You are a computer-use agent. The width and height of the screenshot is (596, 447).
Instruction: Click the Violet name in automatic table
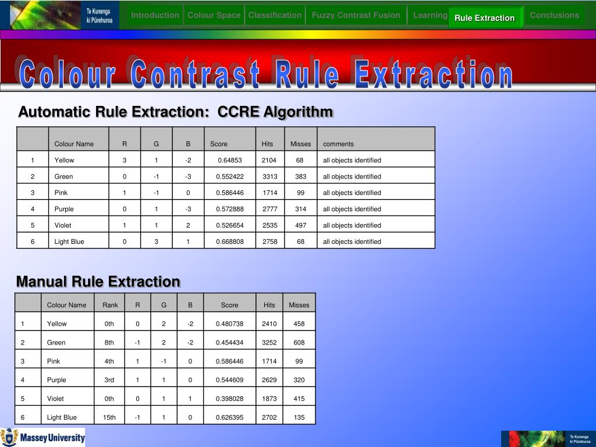(x=79, y=225)
